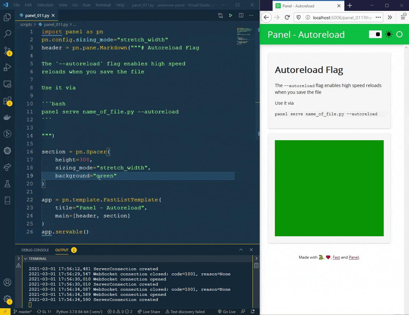Image resolution: width=409 pixels, height=315 pixels.
Task: Click the Run Python file play button
Action: 230,15
